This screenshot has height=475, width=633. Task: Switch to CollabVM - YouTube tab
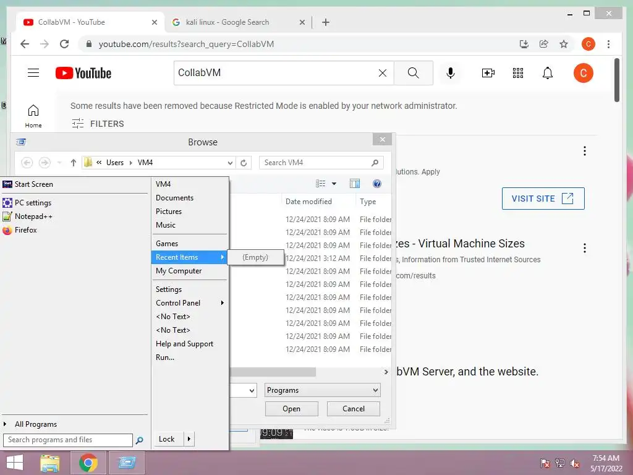pyautogui.click(x=90, y=22)
